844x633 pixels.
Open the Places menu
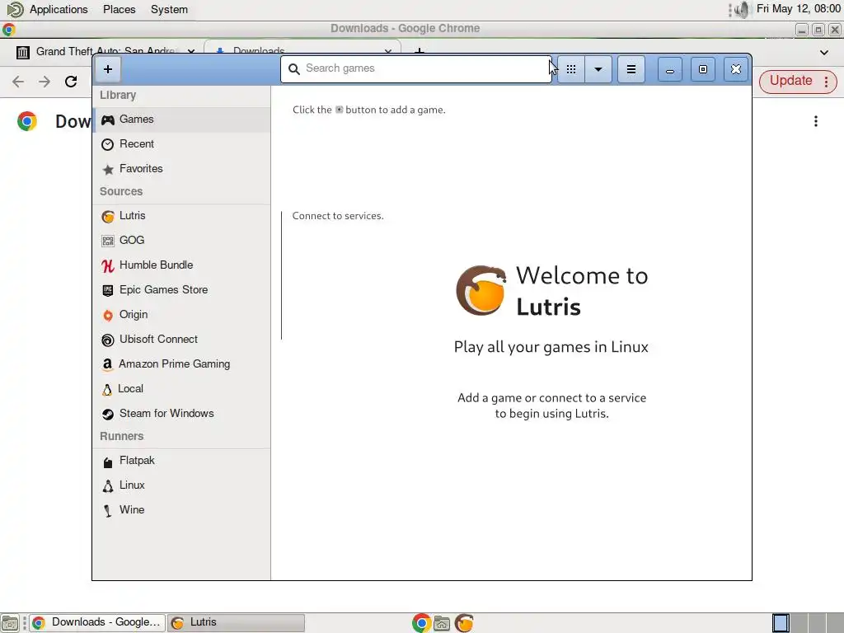(119, 10)
